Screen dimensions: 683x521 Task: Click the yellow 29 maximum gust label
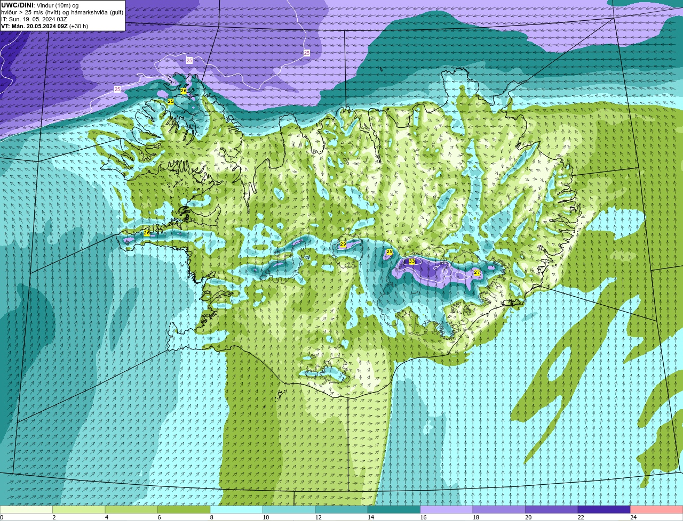343,244
